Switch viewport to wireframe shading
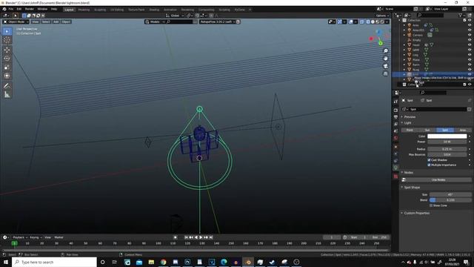 click(x=368, y=22)
